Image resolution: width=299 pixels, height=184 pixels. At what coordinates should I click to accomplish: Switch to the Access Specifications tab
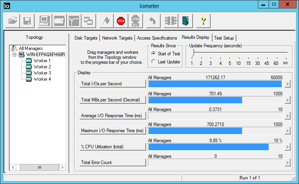click(157, 38)
